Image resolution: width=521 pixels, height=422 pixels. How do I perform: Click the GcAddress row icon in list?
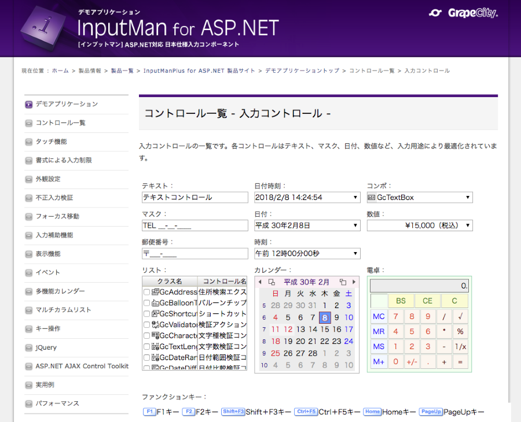[x=155, y=292]
